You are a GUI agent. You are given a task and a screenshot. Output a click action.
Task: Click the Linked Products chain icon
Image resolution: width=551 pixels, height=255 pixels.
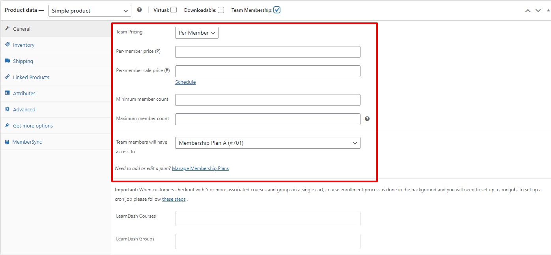click(7, 77)
